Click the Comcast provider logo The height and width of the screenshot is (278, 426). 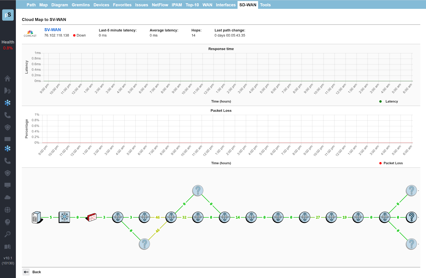[x=30, y=33]
